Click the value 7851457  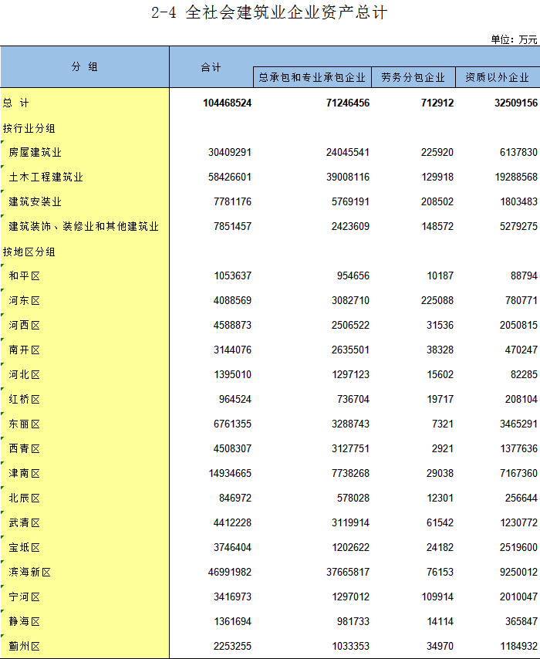pos(232,227)
